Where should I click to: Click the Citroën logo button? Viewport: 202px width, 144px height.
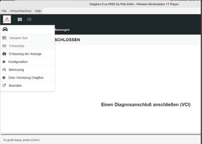(7, 19)
